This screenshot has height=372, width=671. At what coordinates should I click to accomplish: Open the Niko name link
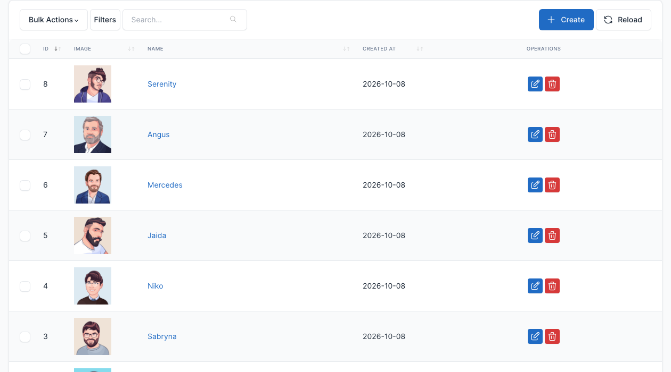point(156,286)
